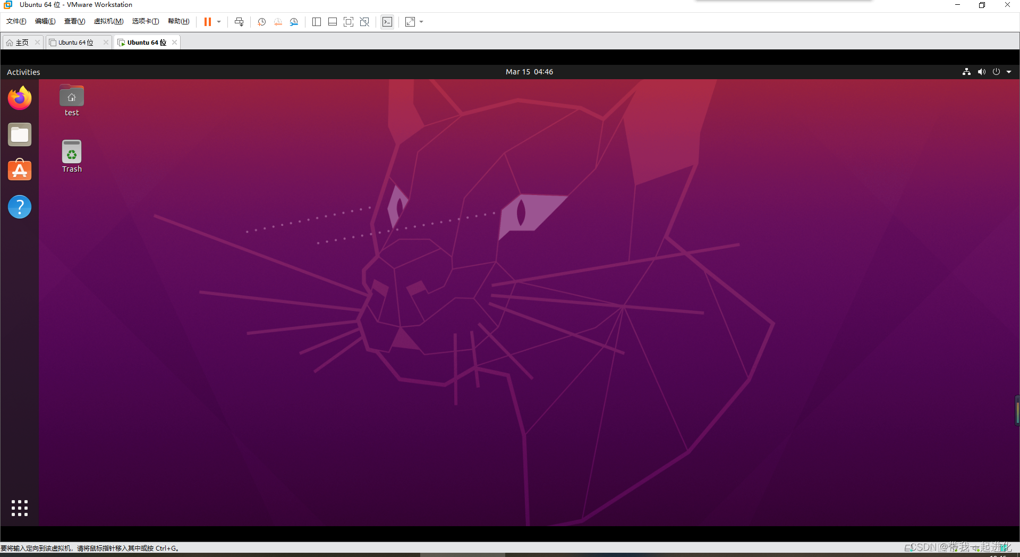Open the 帮助(H) menu

[178, 21]
